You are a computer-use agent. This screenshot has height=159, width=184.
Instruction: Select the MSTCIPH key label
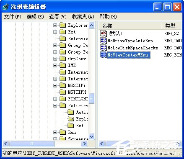click(77, 92)
